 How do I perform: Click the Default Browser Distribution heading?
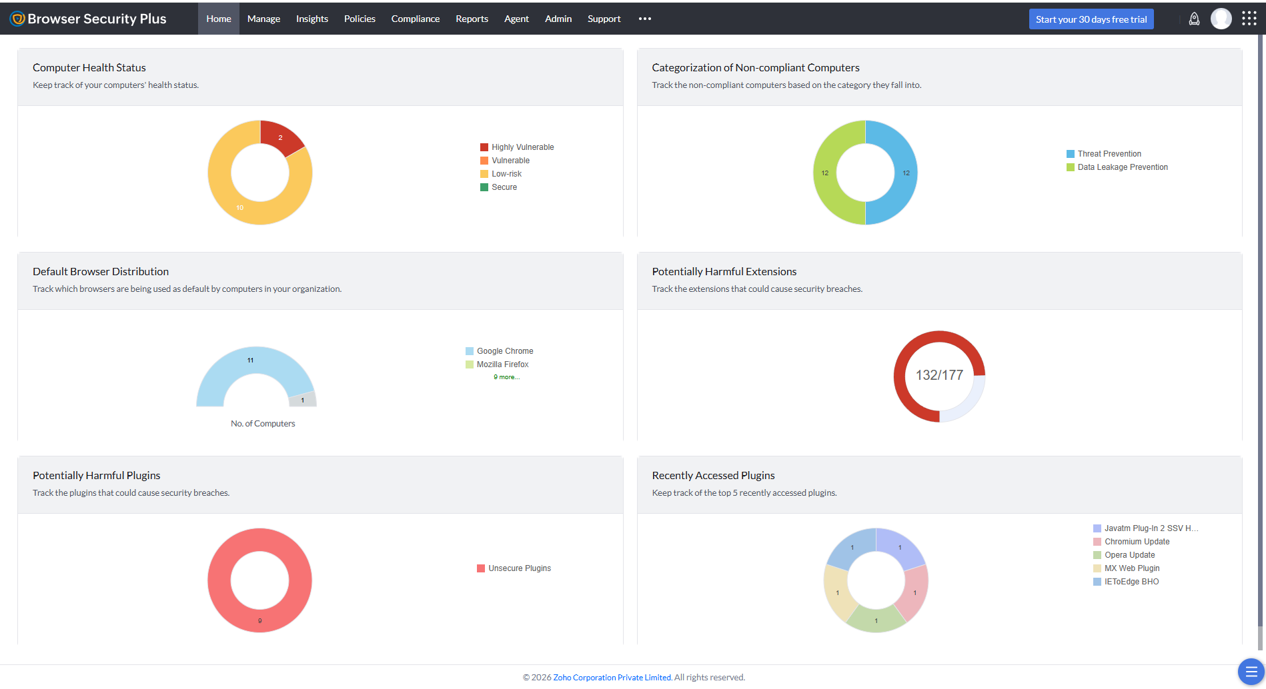[101, 271]
